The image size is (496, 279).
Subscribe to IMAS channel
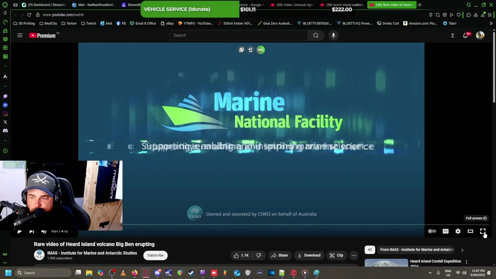pyautogui.click(x=155, y=255)
